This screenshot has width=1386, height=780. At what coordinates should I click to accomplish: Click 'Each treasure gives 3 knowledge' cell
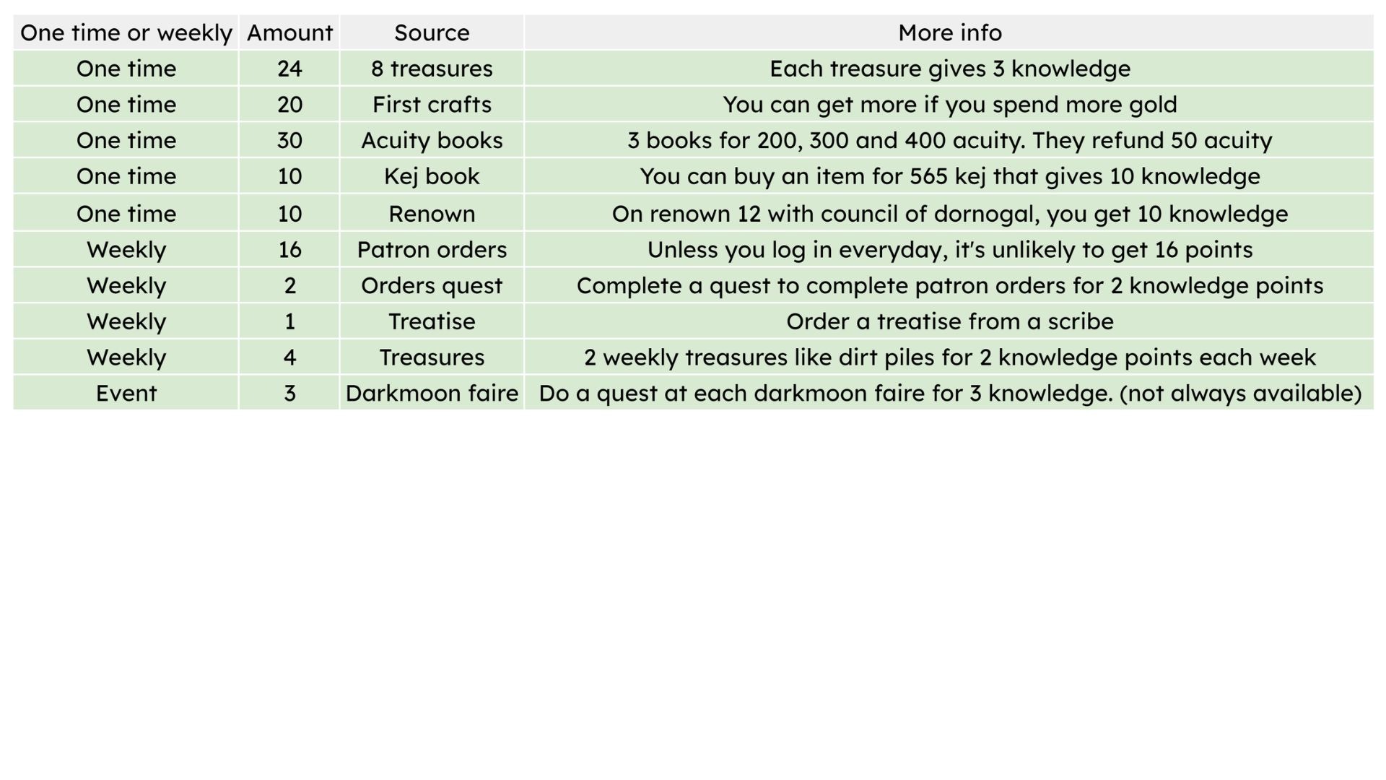pyautogui.click(x=949, y=69)
